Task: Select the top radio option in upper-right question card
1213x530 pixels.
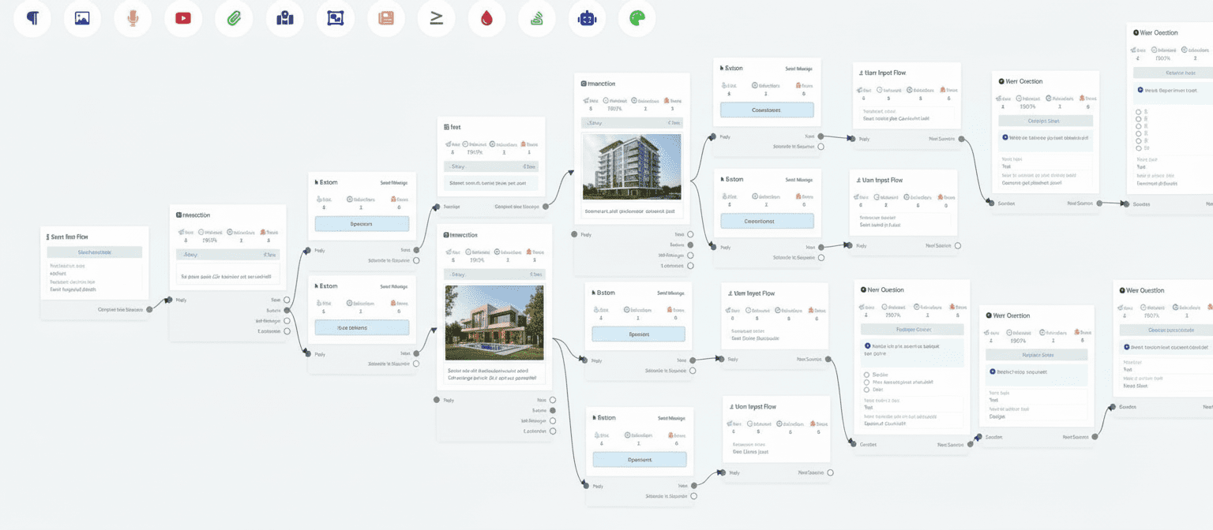Action: point(1138,112)
